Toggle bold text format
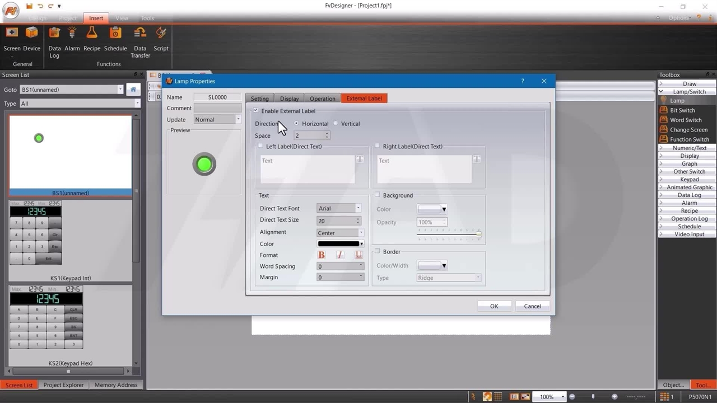This screenshot has height=403, width=717. point(322,255)
